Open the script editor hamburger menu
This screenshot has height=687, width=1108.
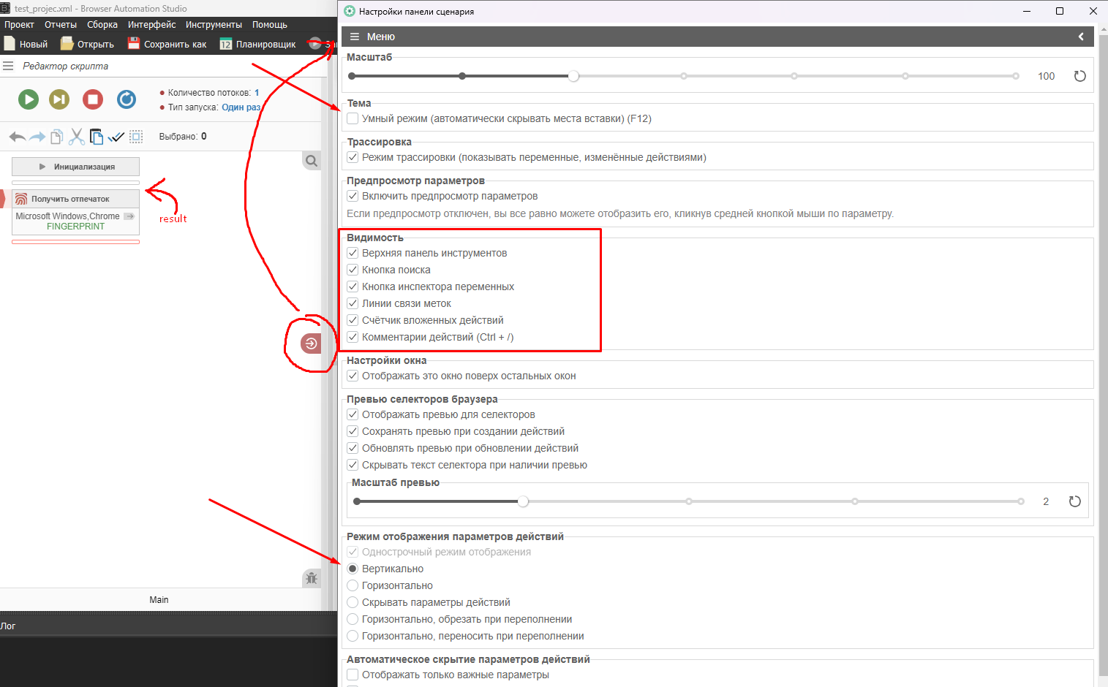(9, 66)
